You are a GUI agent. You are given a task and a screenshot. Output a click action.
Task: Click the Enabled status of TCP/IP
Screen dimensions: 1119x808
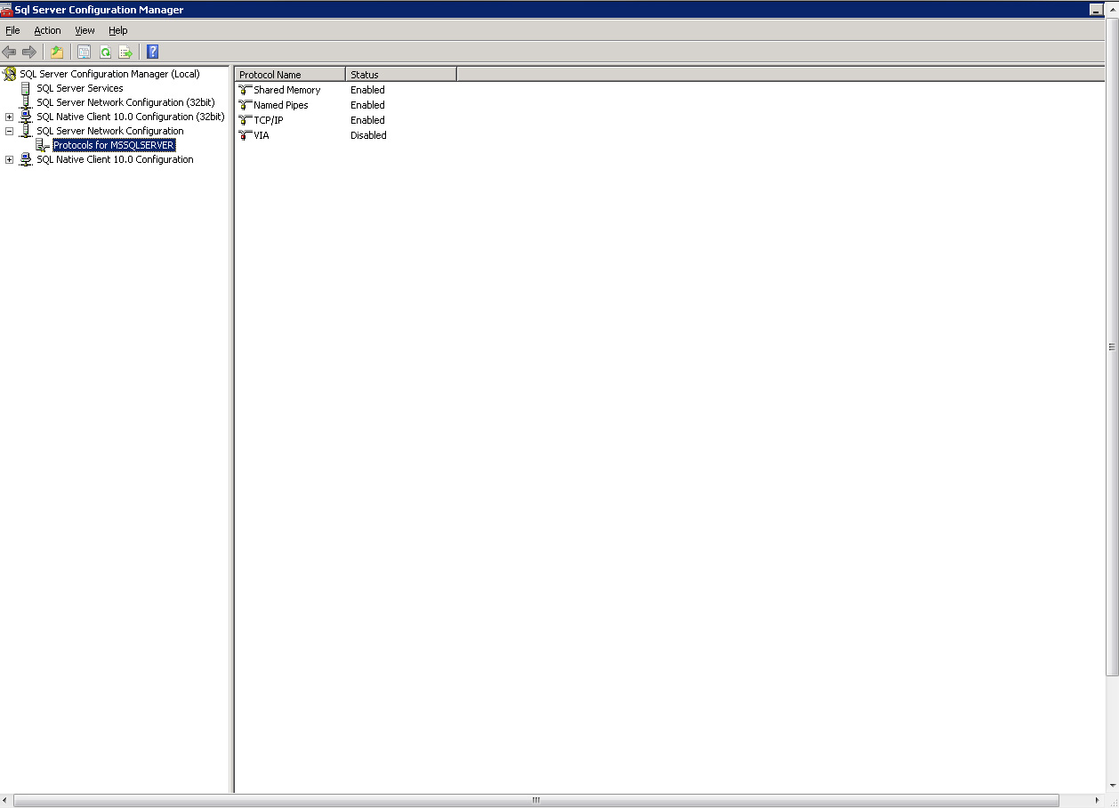click(x=367, y=120)
